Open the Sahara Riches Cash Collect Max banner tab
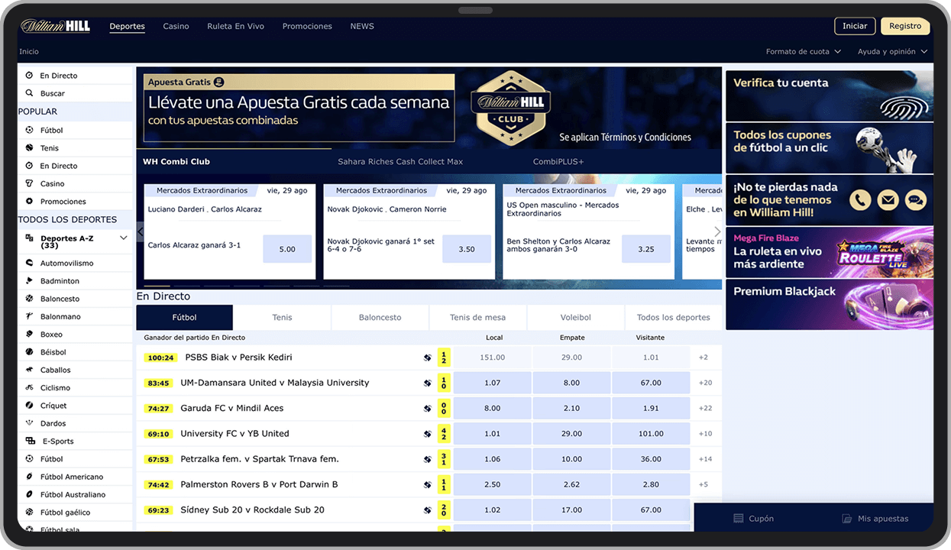 tap(400, 162)
